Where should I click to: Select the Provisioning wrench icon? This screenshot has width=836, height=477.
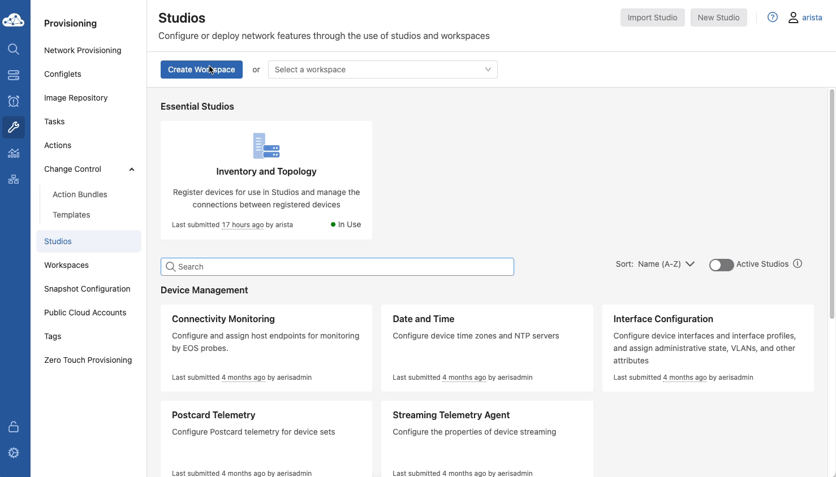coord(14,127)
